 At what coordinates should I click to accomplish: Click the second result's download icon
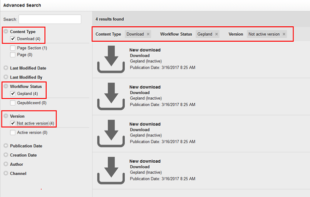(111, 96)
